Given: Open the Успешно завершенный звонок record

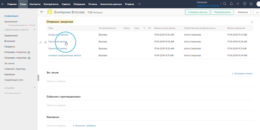Looking at the screenshot, I should [x=65, y=55].
